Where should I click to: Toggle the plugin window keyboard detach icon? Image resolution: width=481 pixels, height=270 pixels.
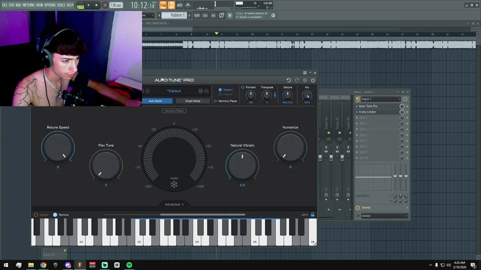305,73
